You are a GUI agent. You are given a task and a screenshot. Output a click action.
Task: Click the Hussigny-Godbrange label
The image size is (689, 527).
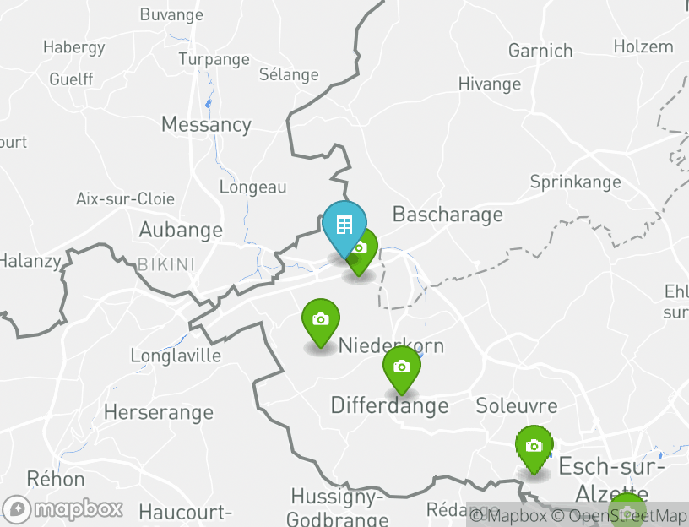337,508
